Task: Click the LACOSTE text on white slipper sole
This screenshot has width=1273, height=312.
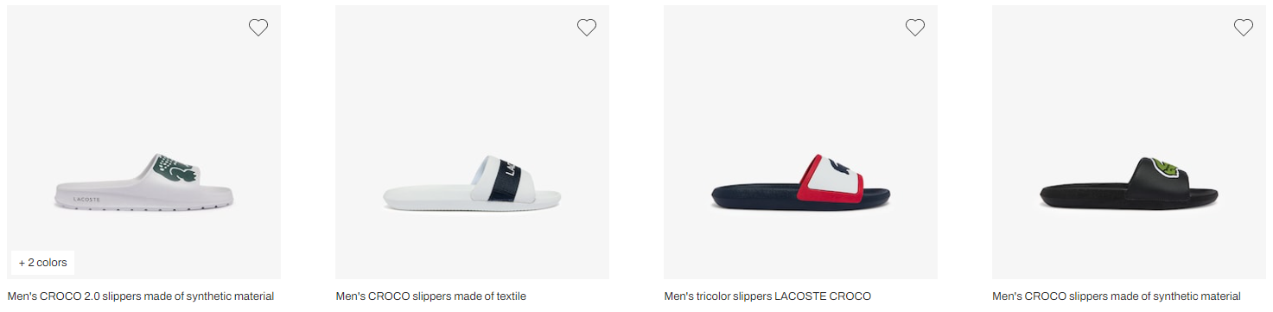Action: click(x=86, y=200)
